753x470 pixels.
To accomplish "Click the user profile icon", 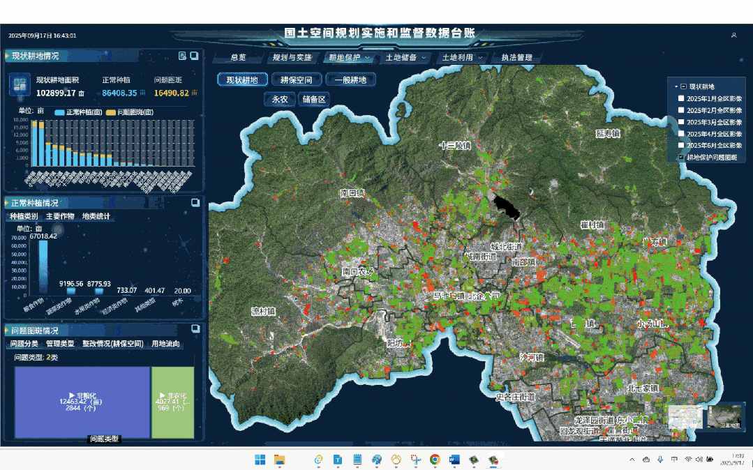I will 733,35.
